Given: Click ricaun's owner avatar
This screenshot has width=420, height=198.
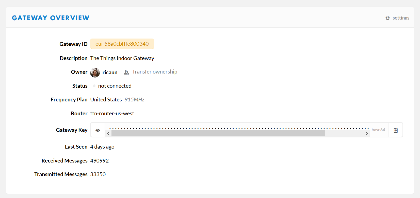Looking at the screenshot, I should (x=95, y=73).
